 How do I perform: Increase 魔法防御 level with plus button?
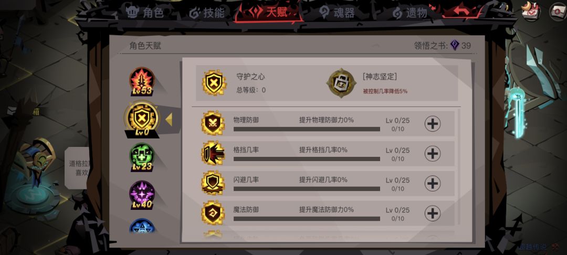pyautogui.click(x=433, y=214)
